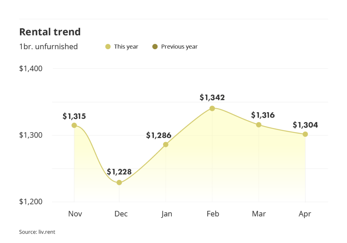Select the $1,286 value label

(159, 136)
